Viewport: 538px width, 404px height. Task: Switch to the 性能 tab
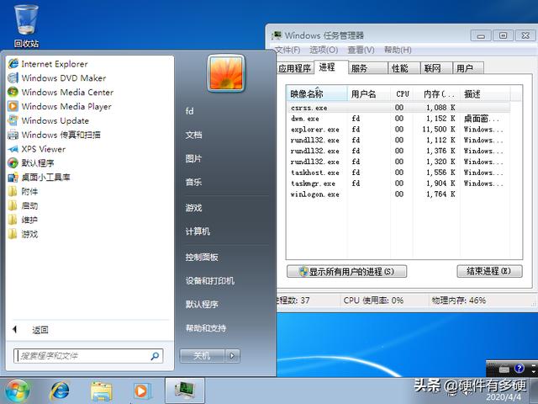(403, 68)
